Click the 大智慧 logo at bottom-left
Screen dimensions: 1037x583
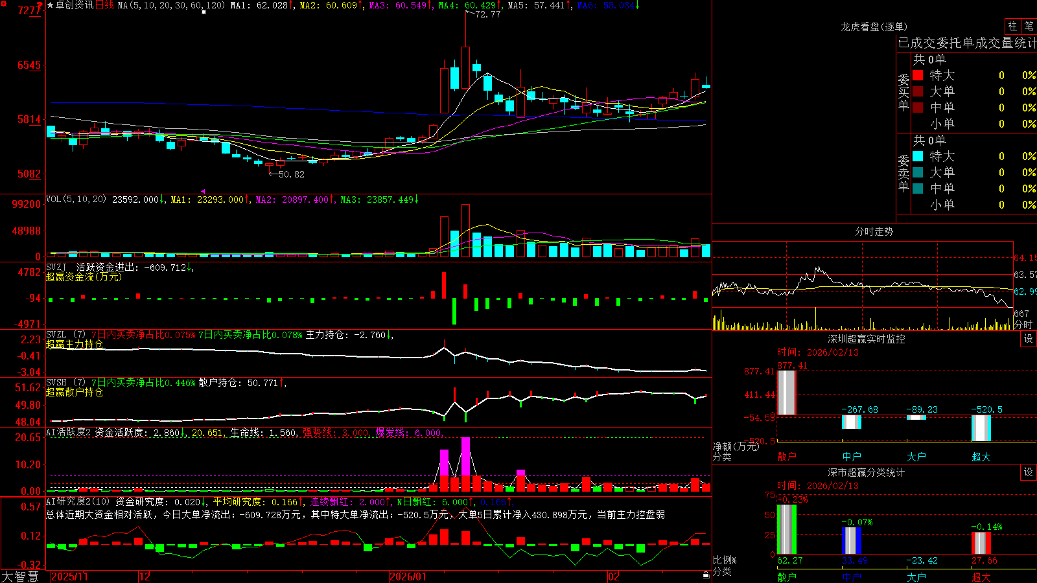click(x=20, y=576)
